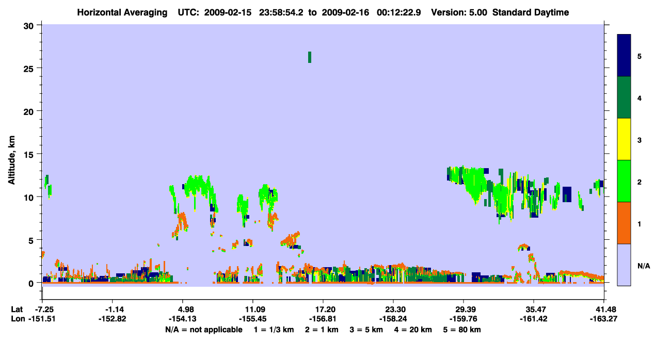Click the 'Standard Daytime' label
The height and width of the screenshot is (344, 671).
point(531,12)
